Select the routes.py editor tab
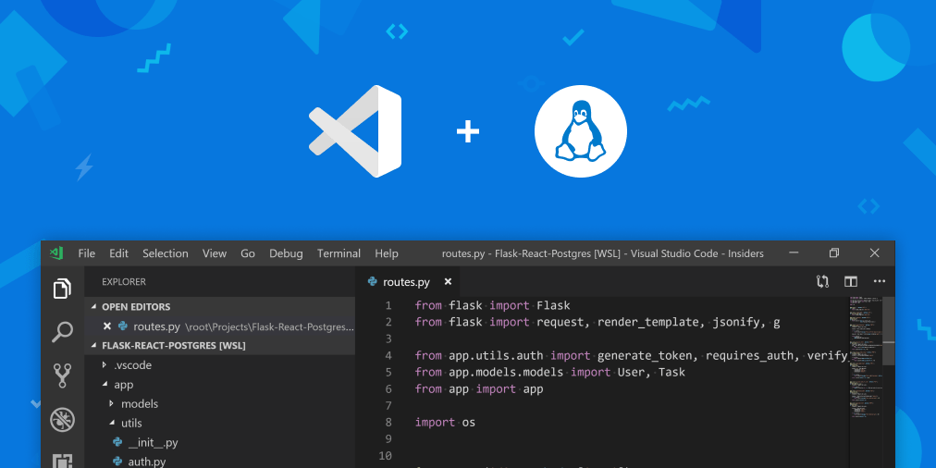Viewport: 936px width, 468px height. 408,282
